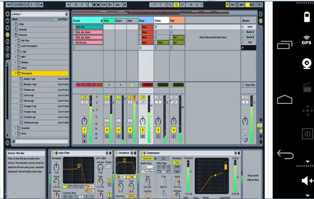This screenshot has height=199, width=314.
Task: Toggle the KEY map mode button
Action: click(233, 4)
